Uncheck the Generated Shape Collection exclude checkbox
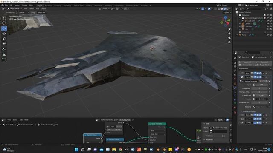 (265, 18)
